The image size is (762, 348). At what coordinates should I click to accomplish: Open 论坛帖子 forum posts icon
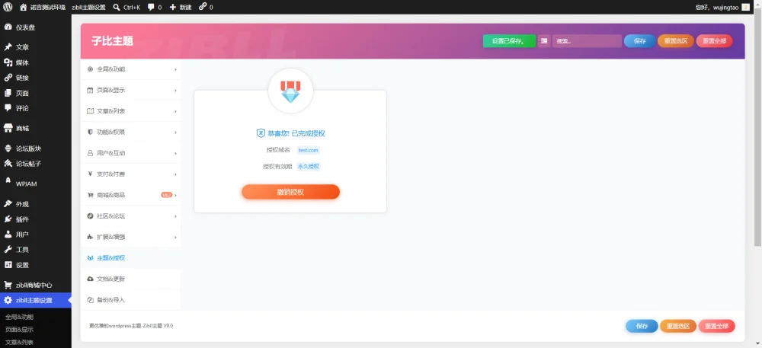point(8,164)
